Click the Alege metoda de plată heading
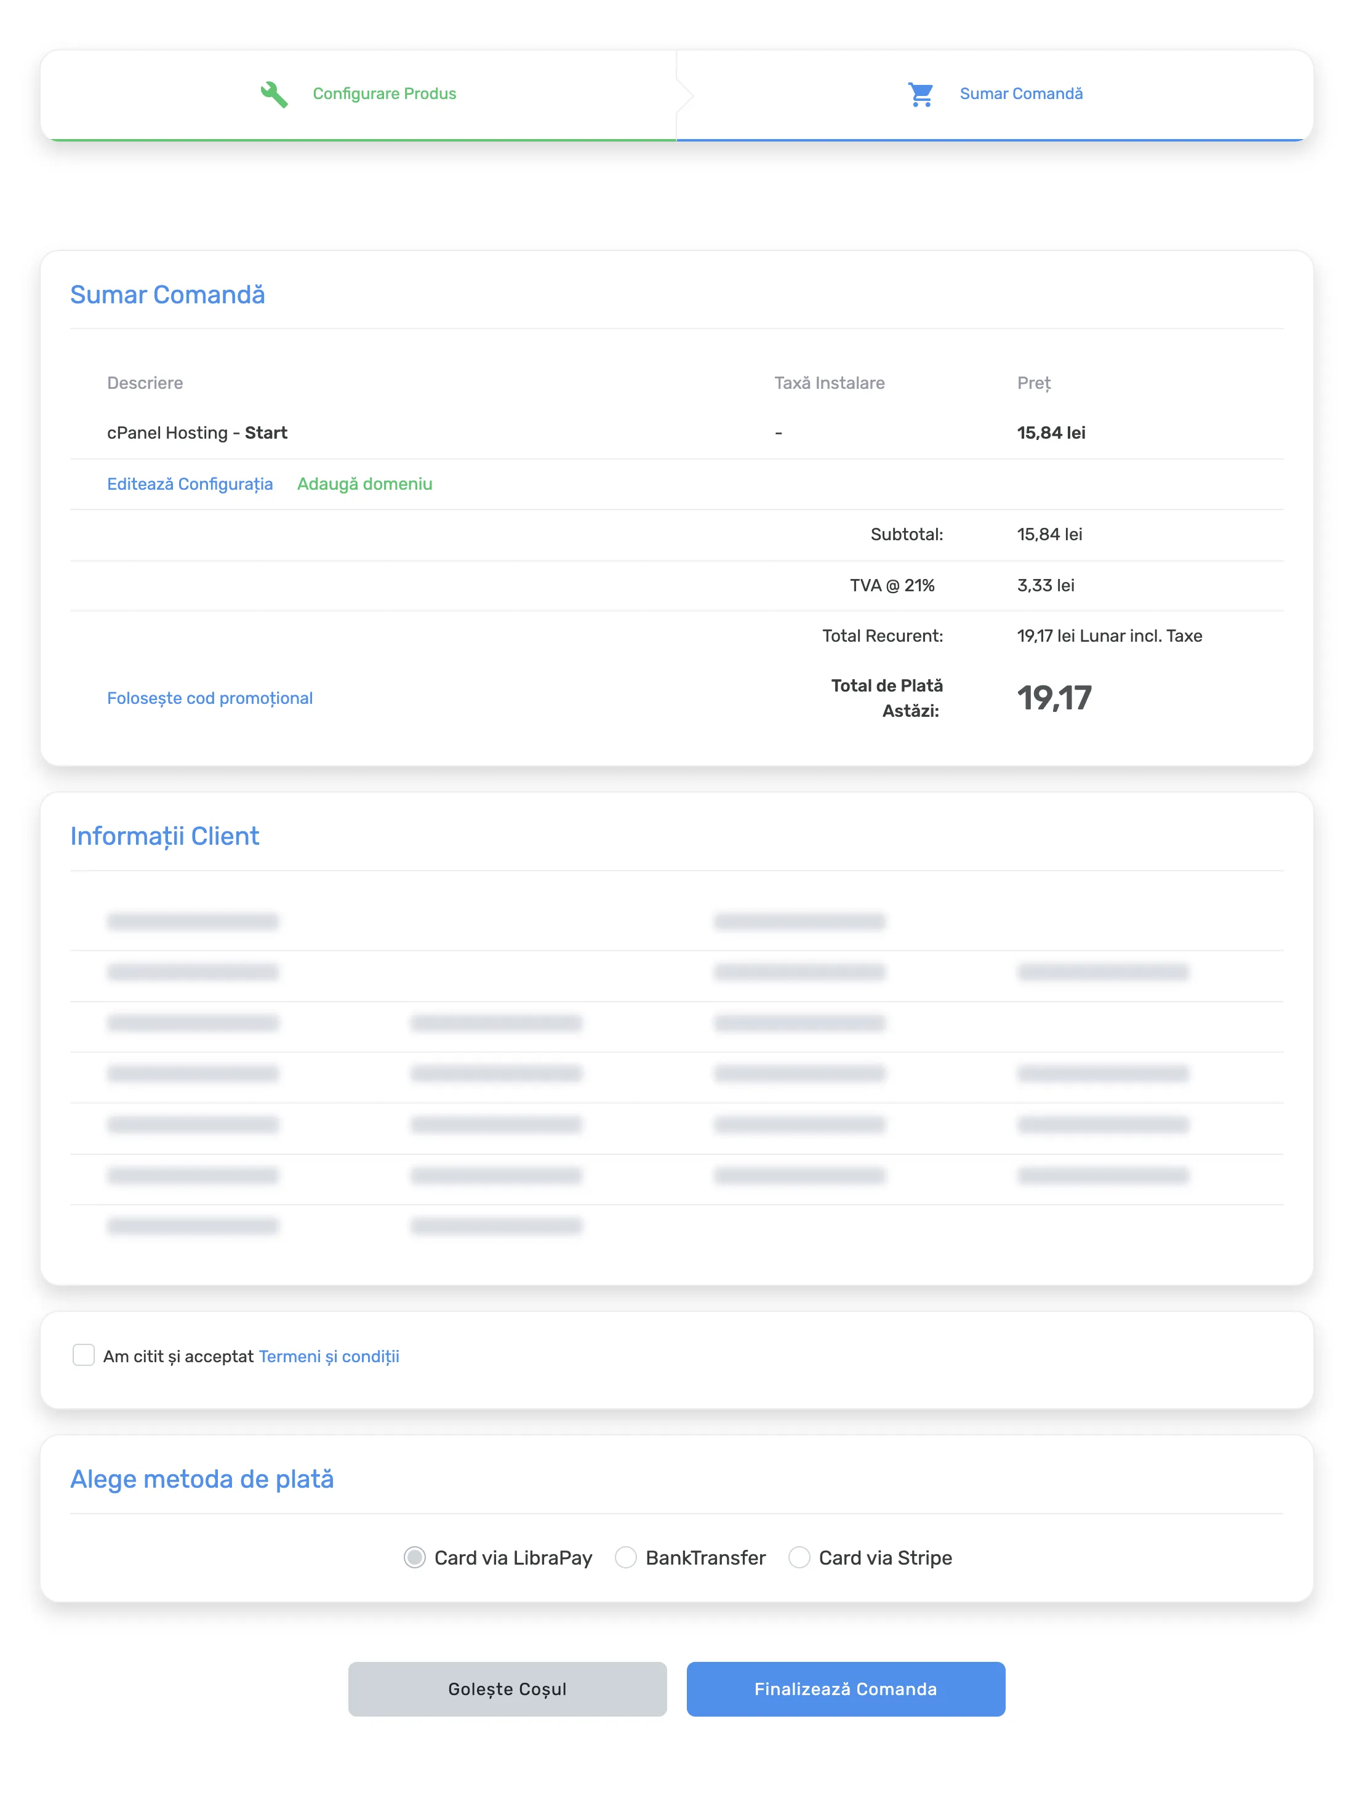This screenshot has height=1804, width=1354. 202,1479
